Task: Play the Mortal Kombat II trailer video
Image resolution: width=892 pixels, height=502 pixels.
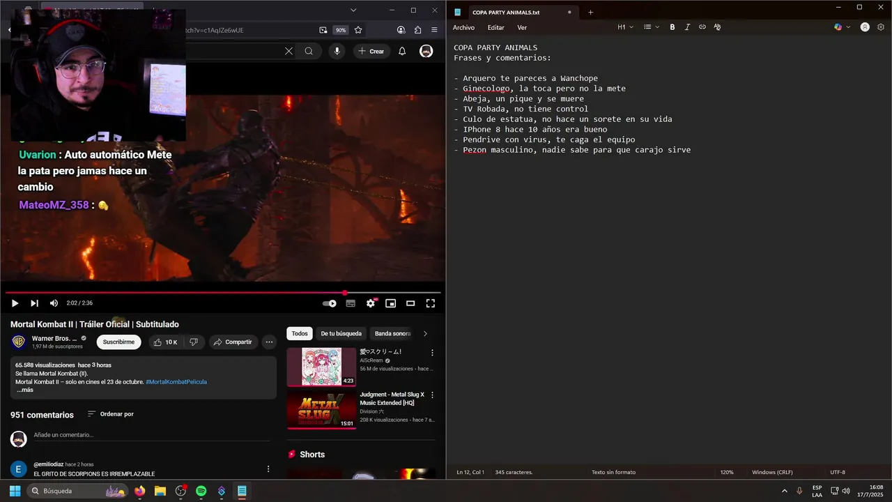Action: tap(15, 303)
